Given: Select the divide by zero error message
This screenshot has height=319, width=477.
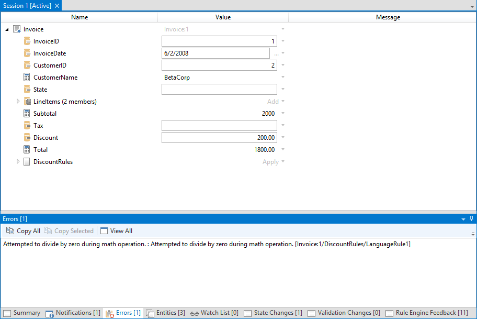Looking at the screenshot, I should point(207,245).
